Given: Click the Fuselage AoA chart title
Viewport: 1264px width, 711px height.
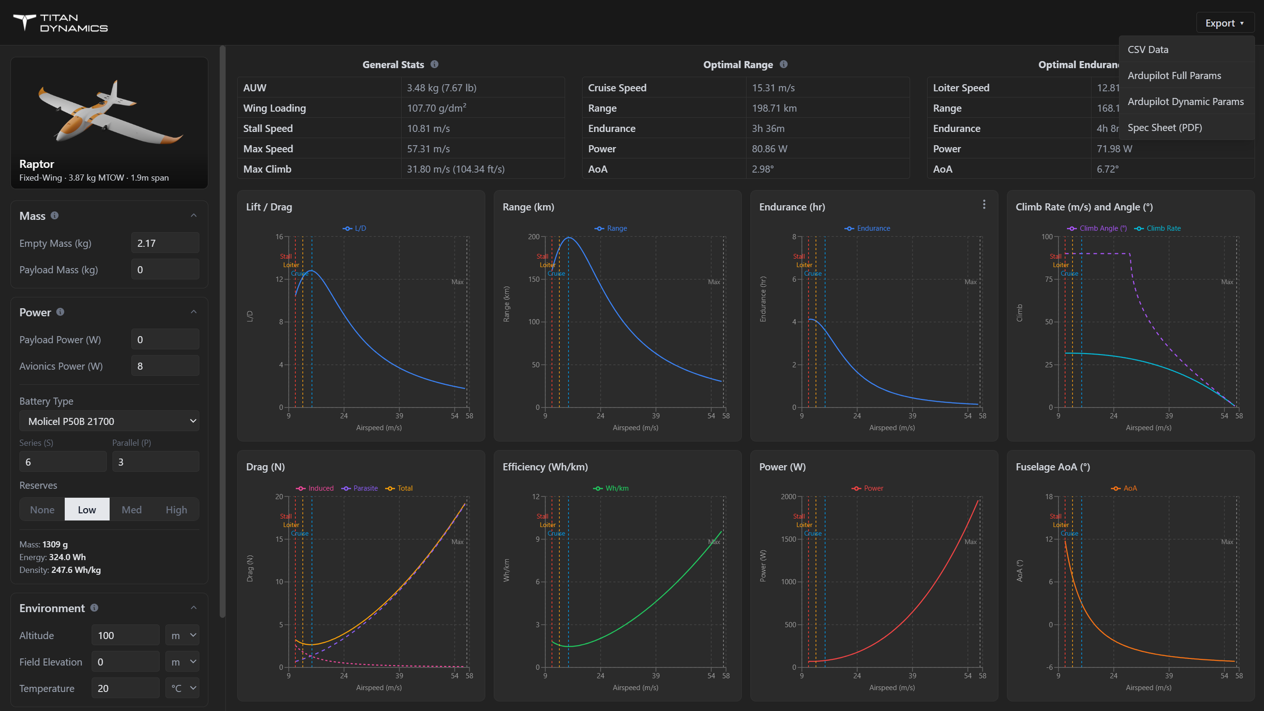Looking at the screenshot, I should [x=1053, y=467].
